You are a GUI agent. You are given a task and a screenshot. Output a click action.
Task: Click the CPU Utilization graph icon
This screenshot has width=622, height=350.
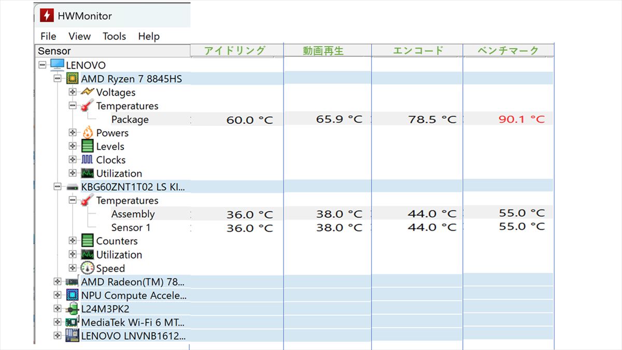[x=88, y=173]
